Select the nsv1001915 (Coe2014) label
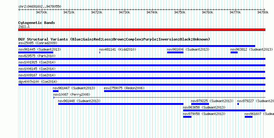Viewport: 274px width, 138px height. (x=37, y=62)
